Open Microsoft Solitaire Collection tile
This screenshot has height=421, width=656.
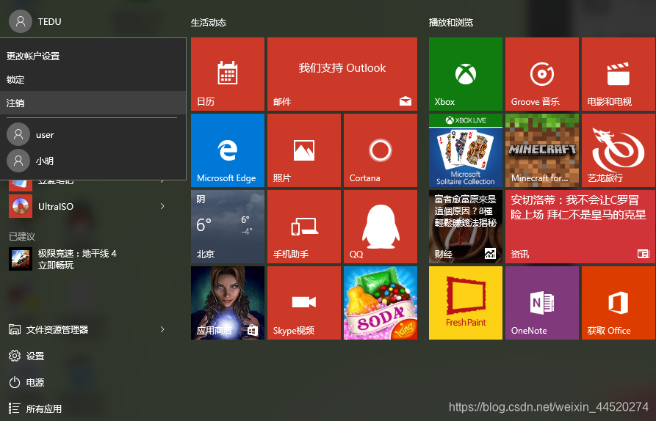pos(465,150)
